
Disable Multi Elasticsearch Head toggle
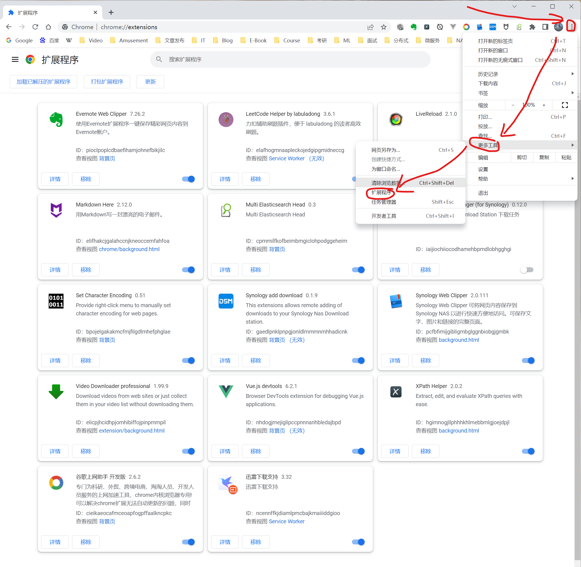pos(358,270)
